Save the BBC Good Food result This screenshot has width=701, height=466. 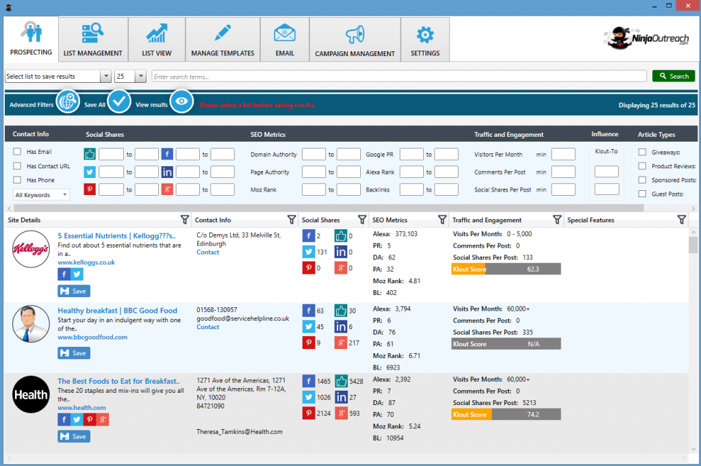(74, 353)
